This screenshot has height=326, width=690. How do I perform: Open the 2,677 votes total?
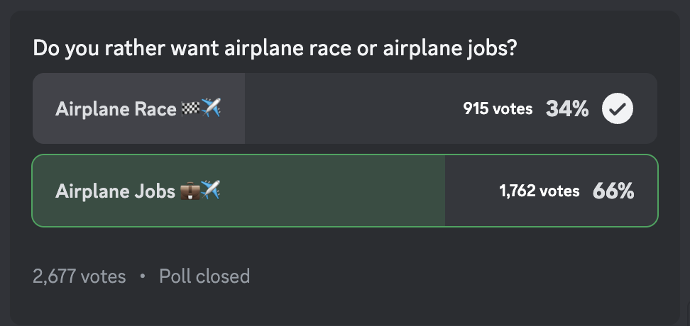click(80, 276)
